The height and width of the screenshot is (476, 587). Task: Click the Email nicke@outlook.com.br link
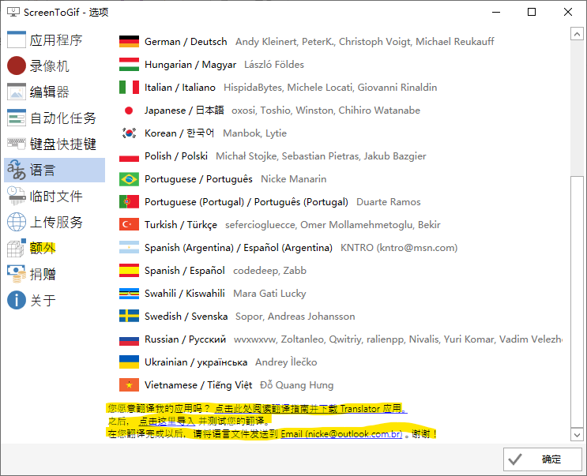341,434
